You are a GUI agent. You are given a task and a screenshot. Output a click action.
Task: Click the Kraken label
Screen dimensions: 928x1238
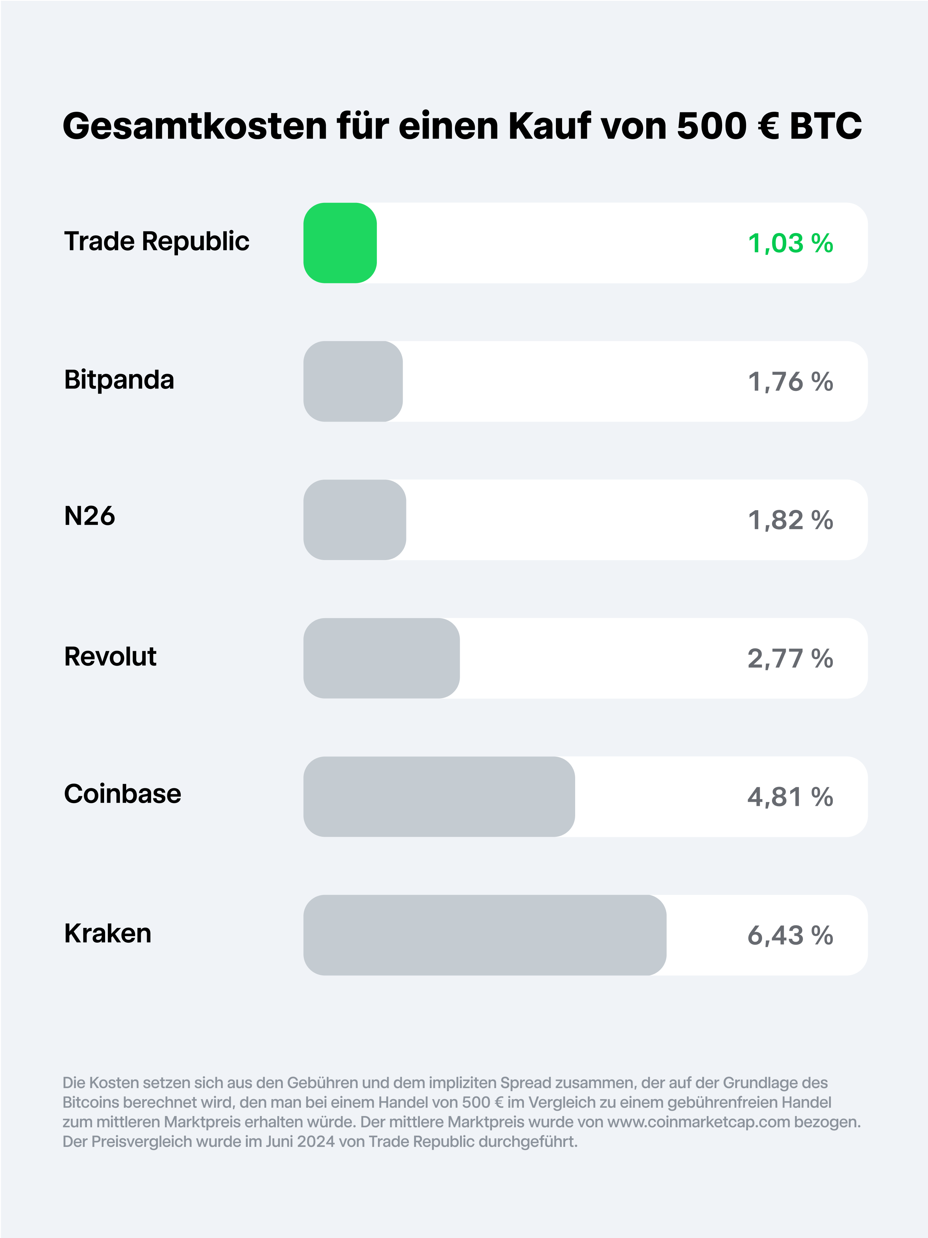108,933
